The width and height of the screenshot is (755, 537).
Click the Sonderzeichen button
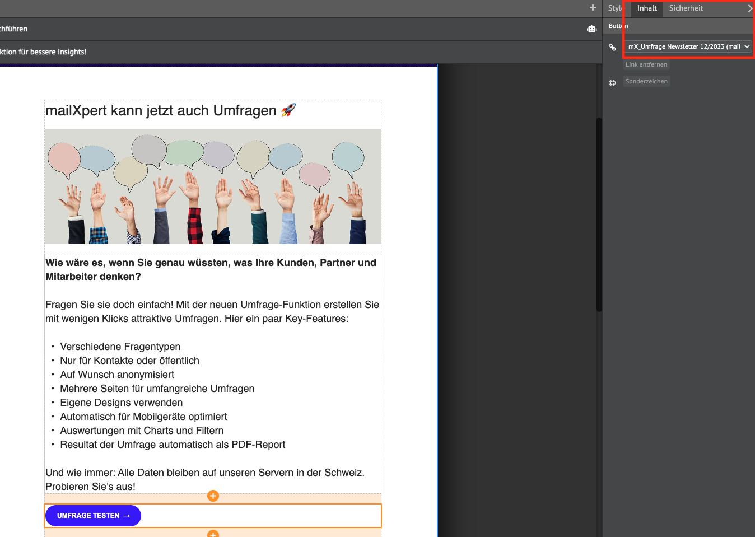pyautogui.click(x=646, y=81)
